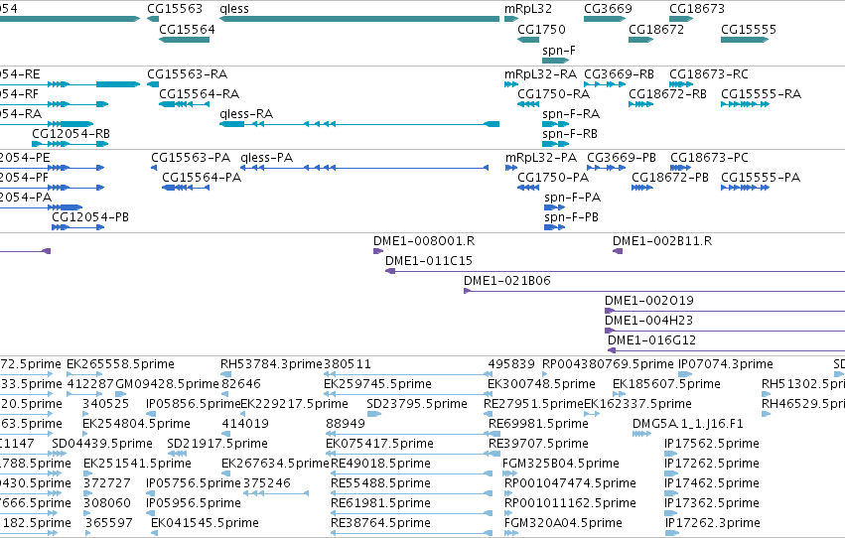Screen dimensions: 845x538
Task: Select EST label RE49018.5prime
Action: 380,464
